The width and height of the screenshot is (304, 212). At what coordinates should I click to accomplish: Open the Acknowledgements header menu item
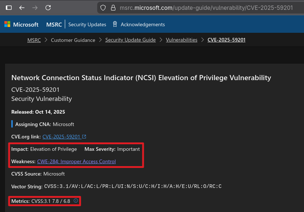[143, 24]
